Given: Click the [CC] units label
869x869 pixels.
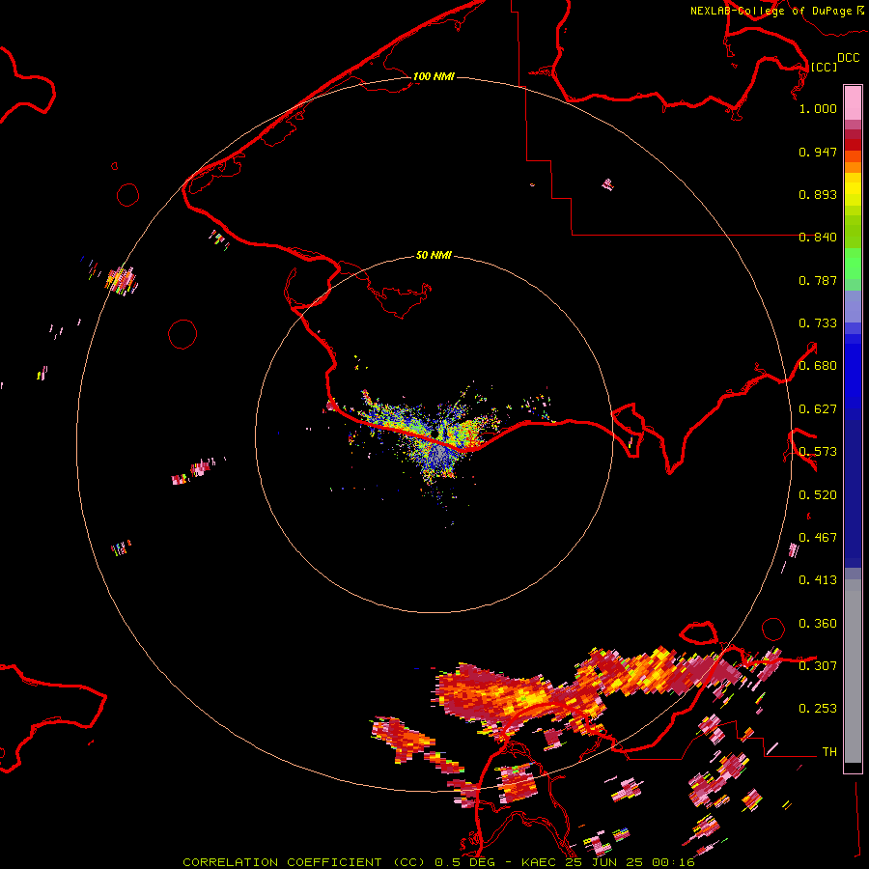Looking at the screenshot, I should [824, 67].
